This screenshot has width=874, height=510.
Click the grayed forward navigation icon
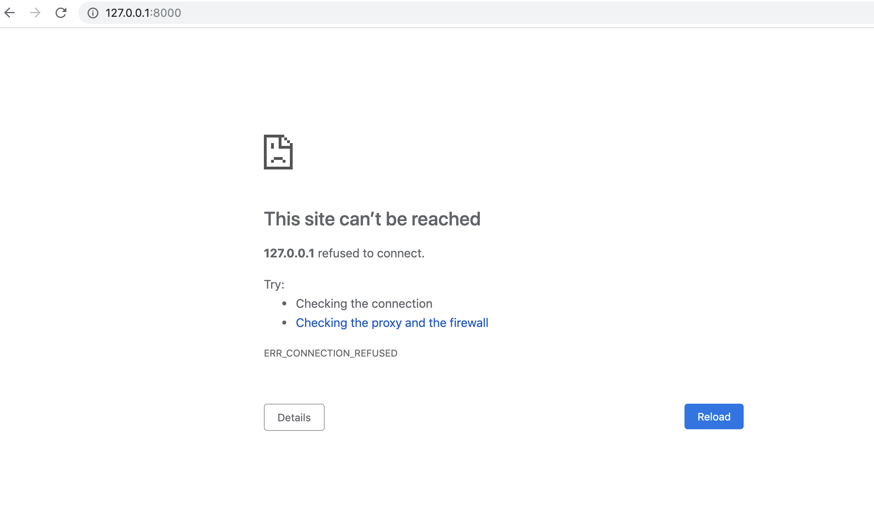pyautogui.click(x=35, y=13)
